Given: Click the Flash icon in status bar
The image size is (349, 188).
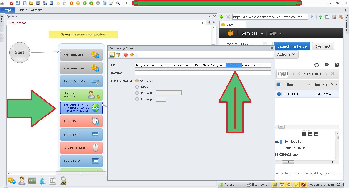Looking at the screenshot, I should pyautogui.click(x=303, y=184).
